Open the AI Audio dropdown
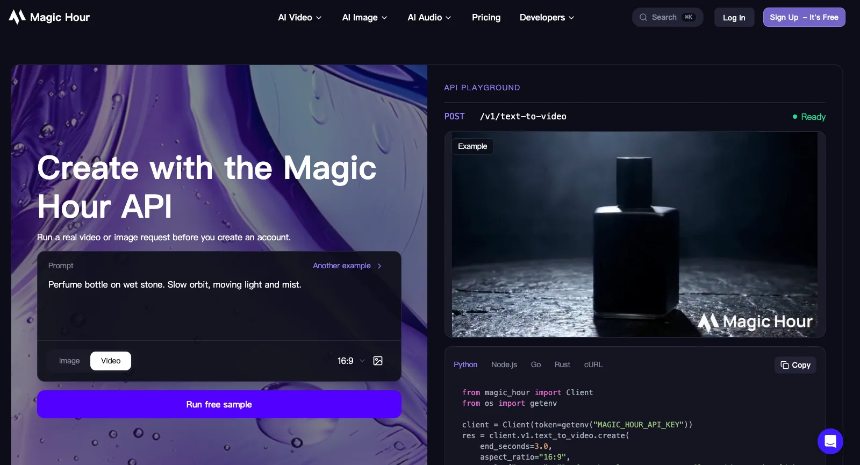 429,17
